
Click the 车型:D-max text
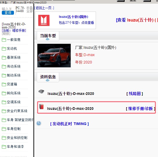(x=85, y=55)
